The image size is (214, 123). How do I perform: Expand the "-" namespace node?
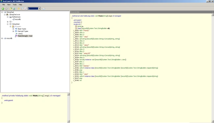click(x=8, y=22)
